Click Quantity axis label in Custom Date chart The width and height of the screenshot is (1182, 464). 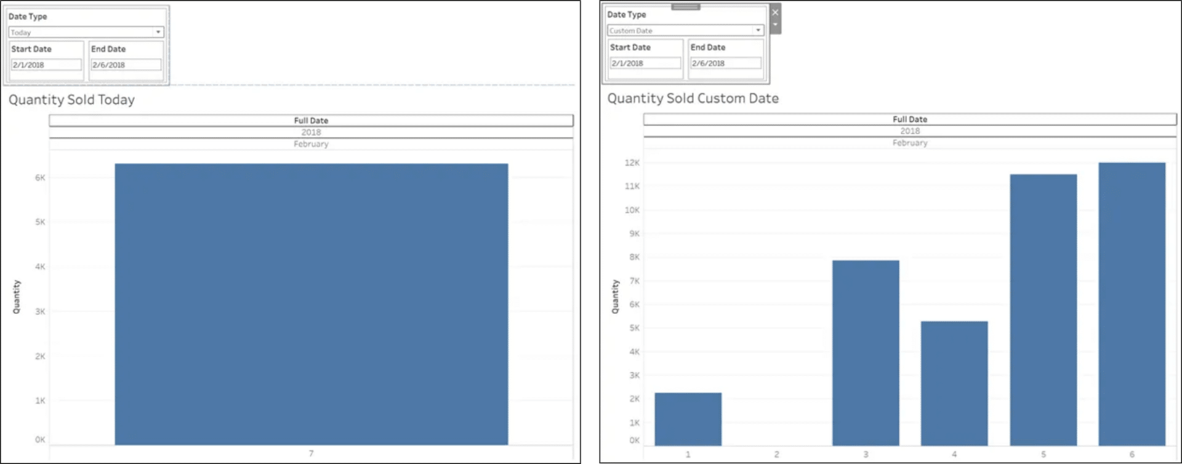615,297
